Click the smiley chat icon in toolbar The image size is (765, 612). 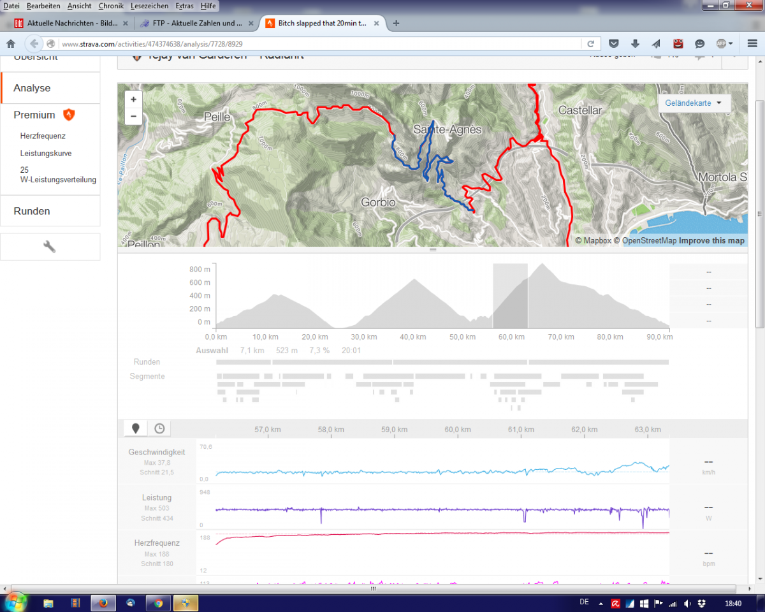[x=699, y=44]
